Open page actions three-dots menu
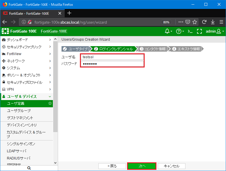The image size is (226, 171). click(181, 22)
